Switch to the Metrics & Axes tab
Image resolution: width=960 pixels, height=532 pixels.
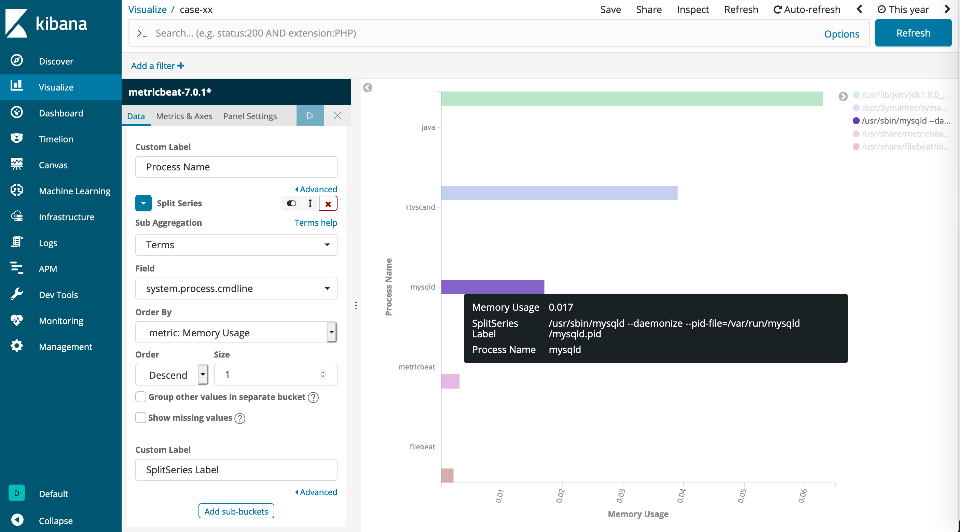[184, 116]
